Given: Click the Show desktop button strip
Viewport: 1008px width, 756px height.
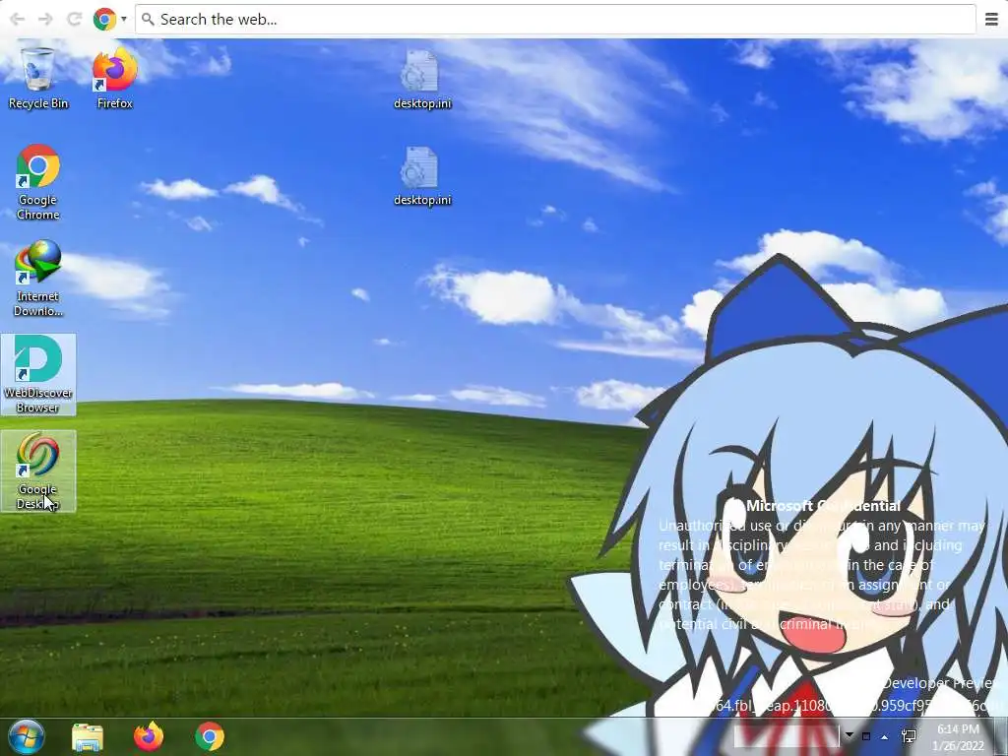Looking at the screenshot, I should [x=1002, y=736].
